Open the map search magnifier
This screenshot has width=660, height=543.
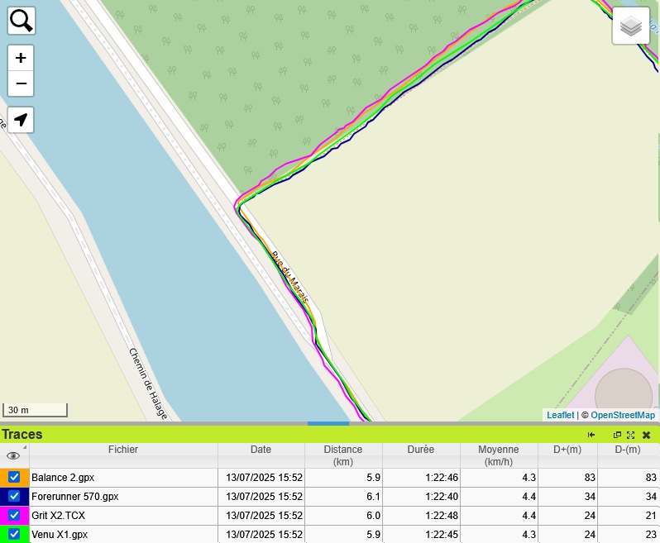[x=22, y=21]
